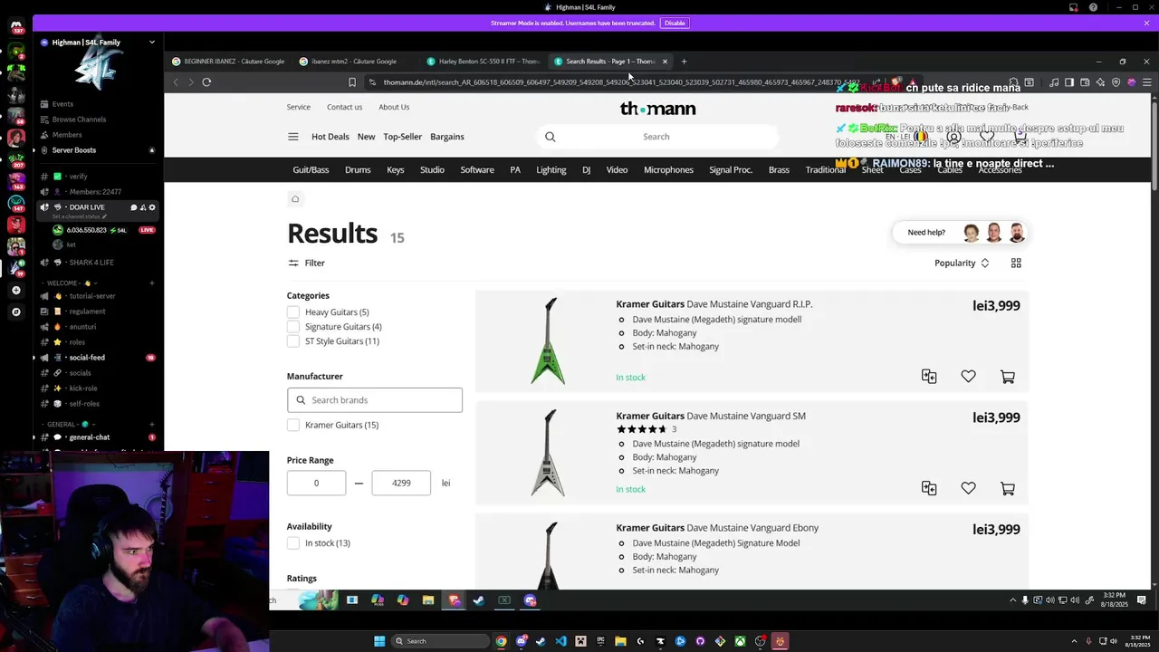This screenshot has height=652, width=1159.
Task: Click the filter sliders icon
Action: 293,264
